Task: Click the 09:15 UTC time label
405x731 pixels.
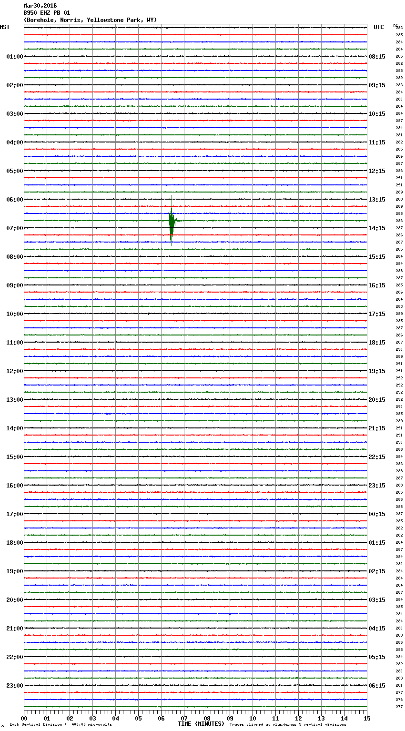Action: [x=377, y=85]
